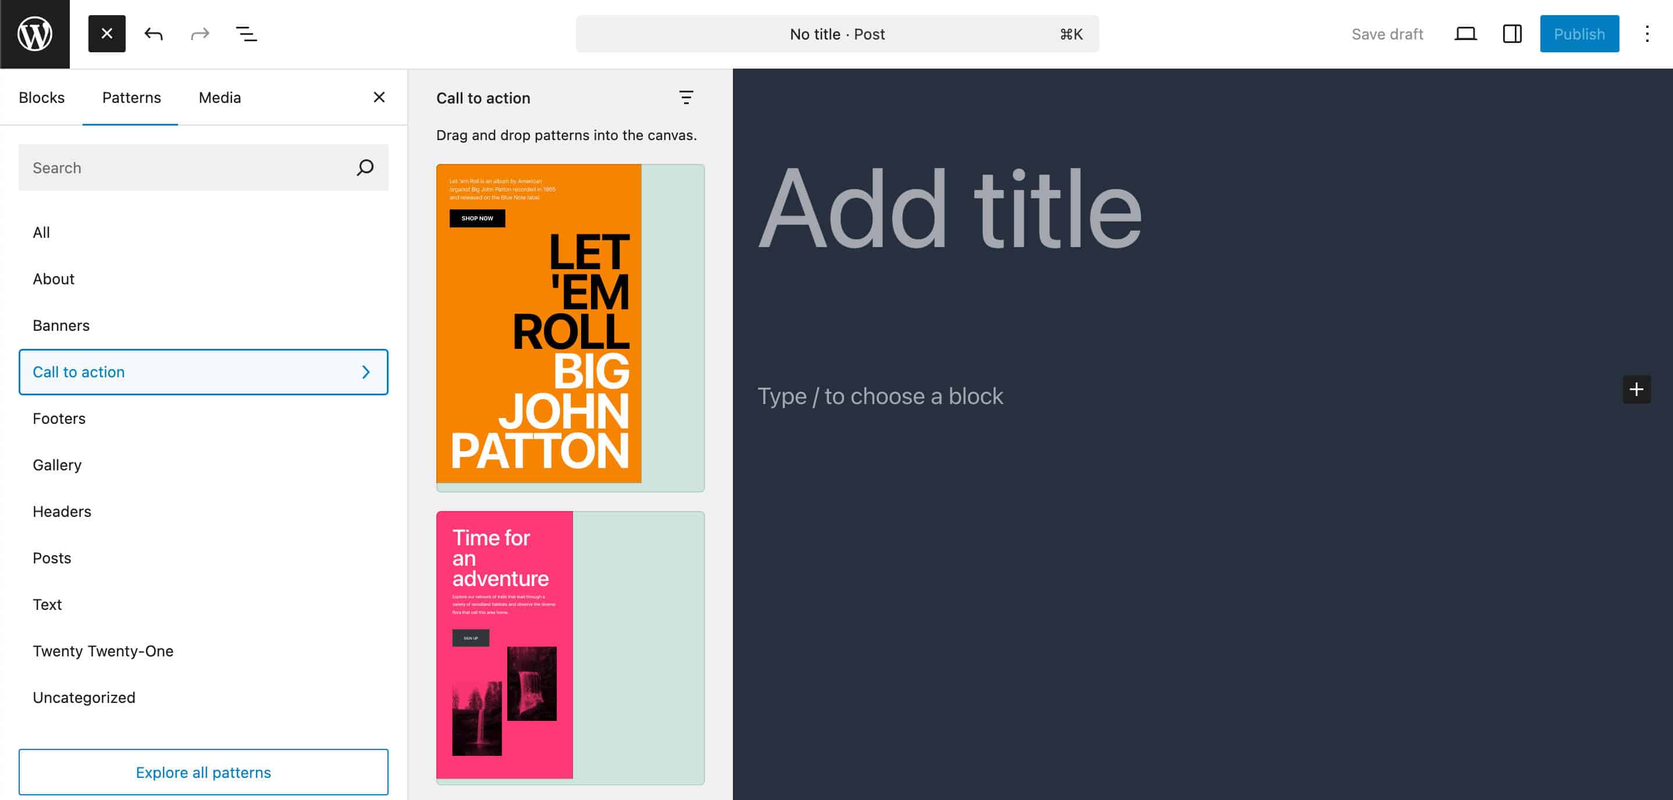Click the WordPress logo icon
Screen dimensions: 1673x800
[x=34, y=34]
